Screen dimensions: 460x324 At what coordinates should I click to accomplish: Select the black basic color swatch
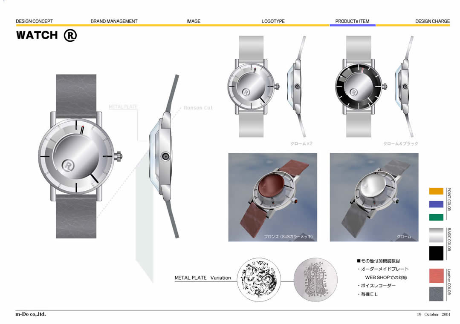point(436,253)
